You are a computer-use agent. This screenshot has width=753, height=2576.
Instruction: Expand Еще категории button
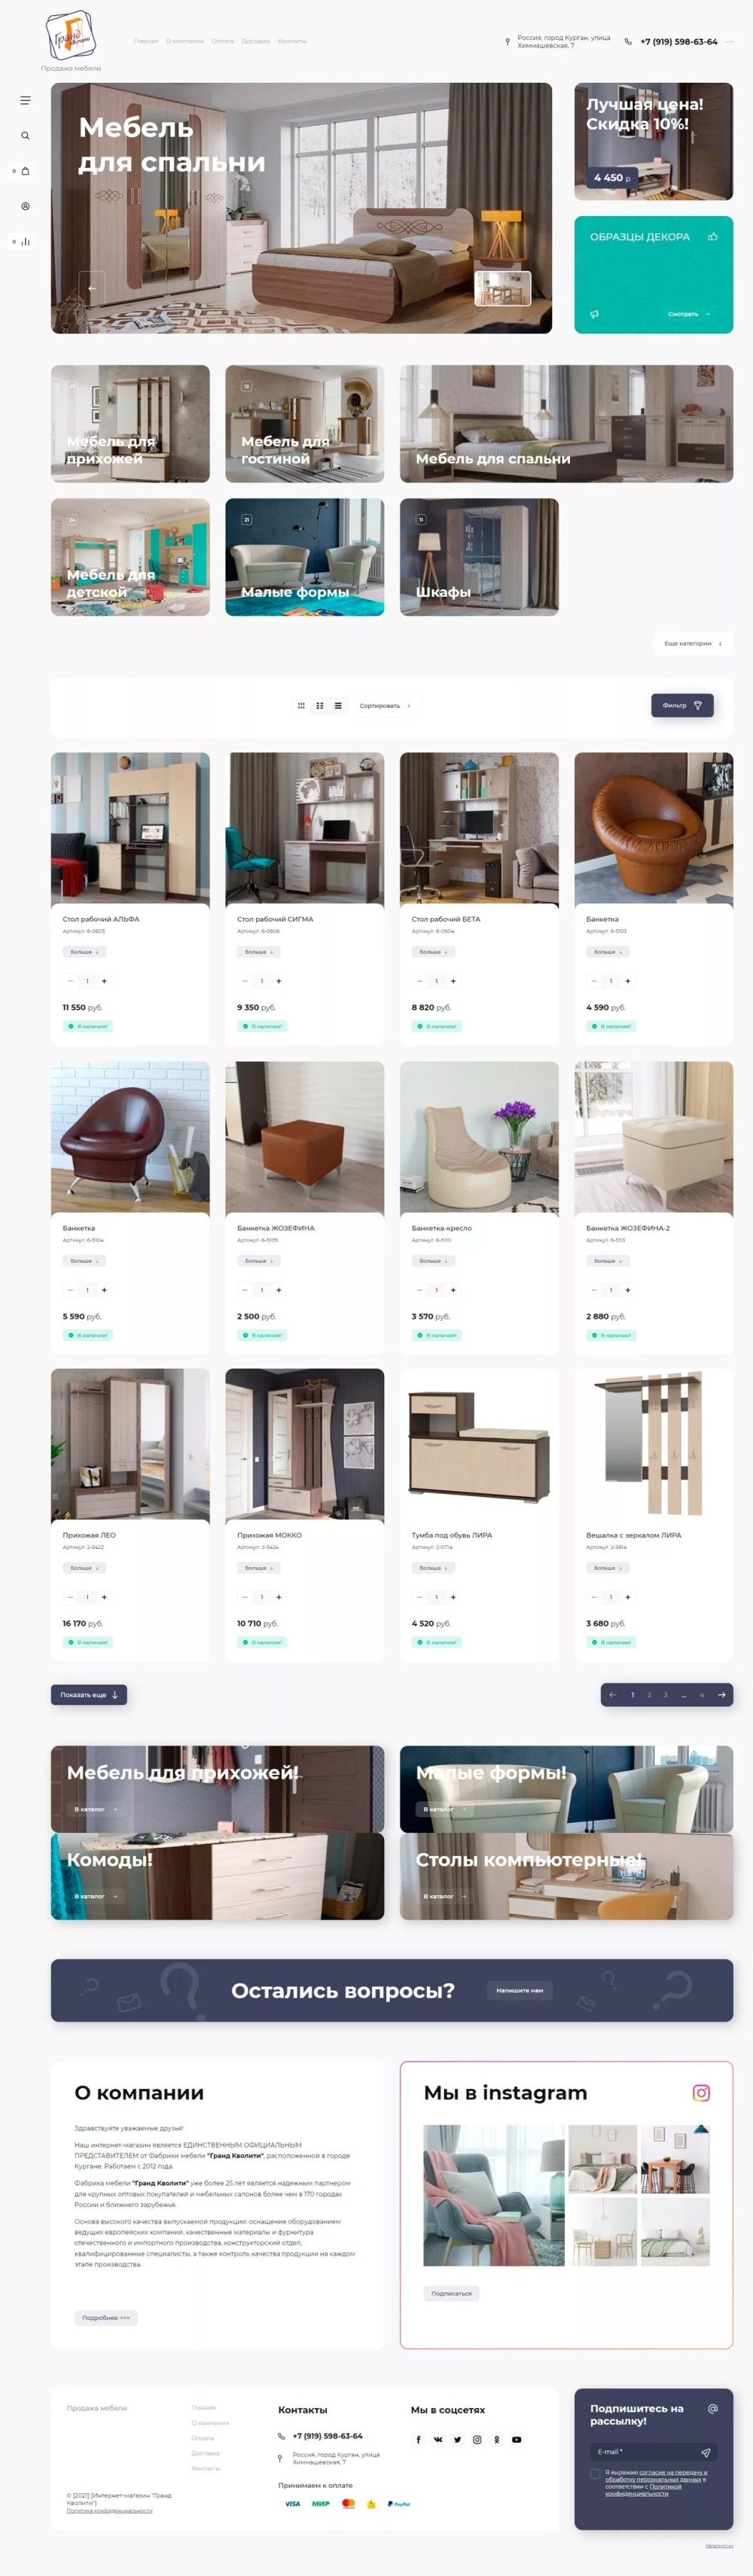tap(693, 643)
